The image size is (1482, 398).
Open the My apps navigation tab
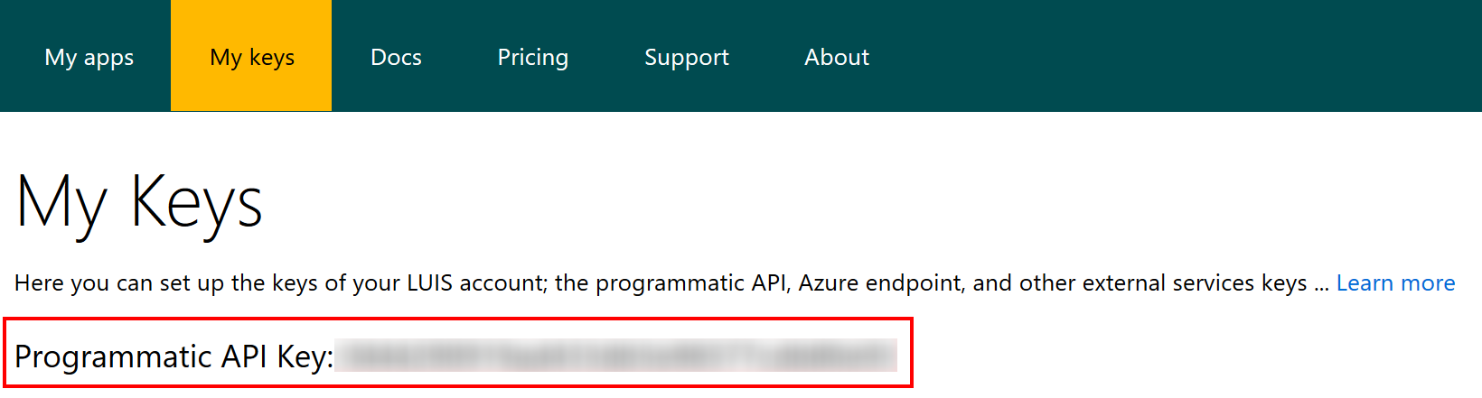[89, 57]
